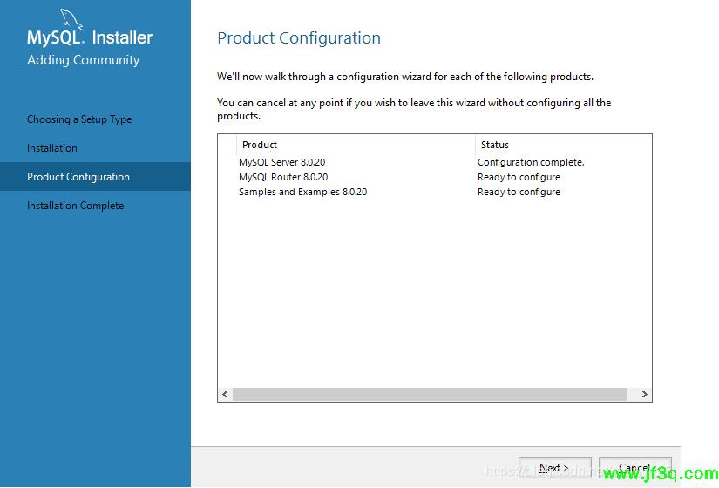This screenshot has width=719, height=488.
Task: Select the MySQL Server 8.0.20 row
Action: point(282,162)
